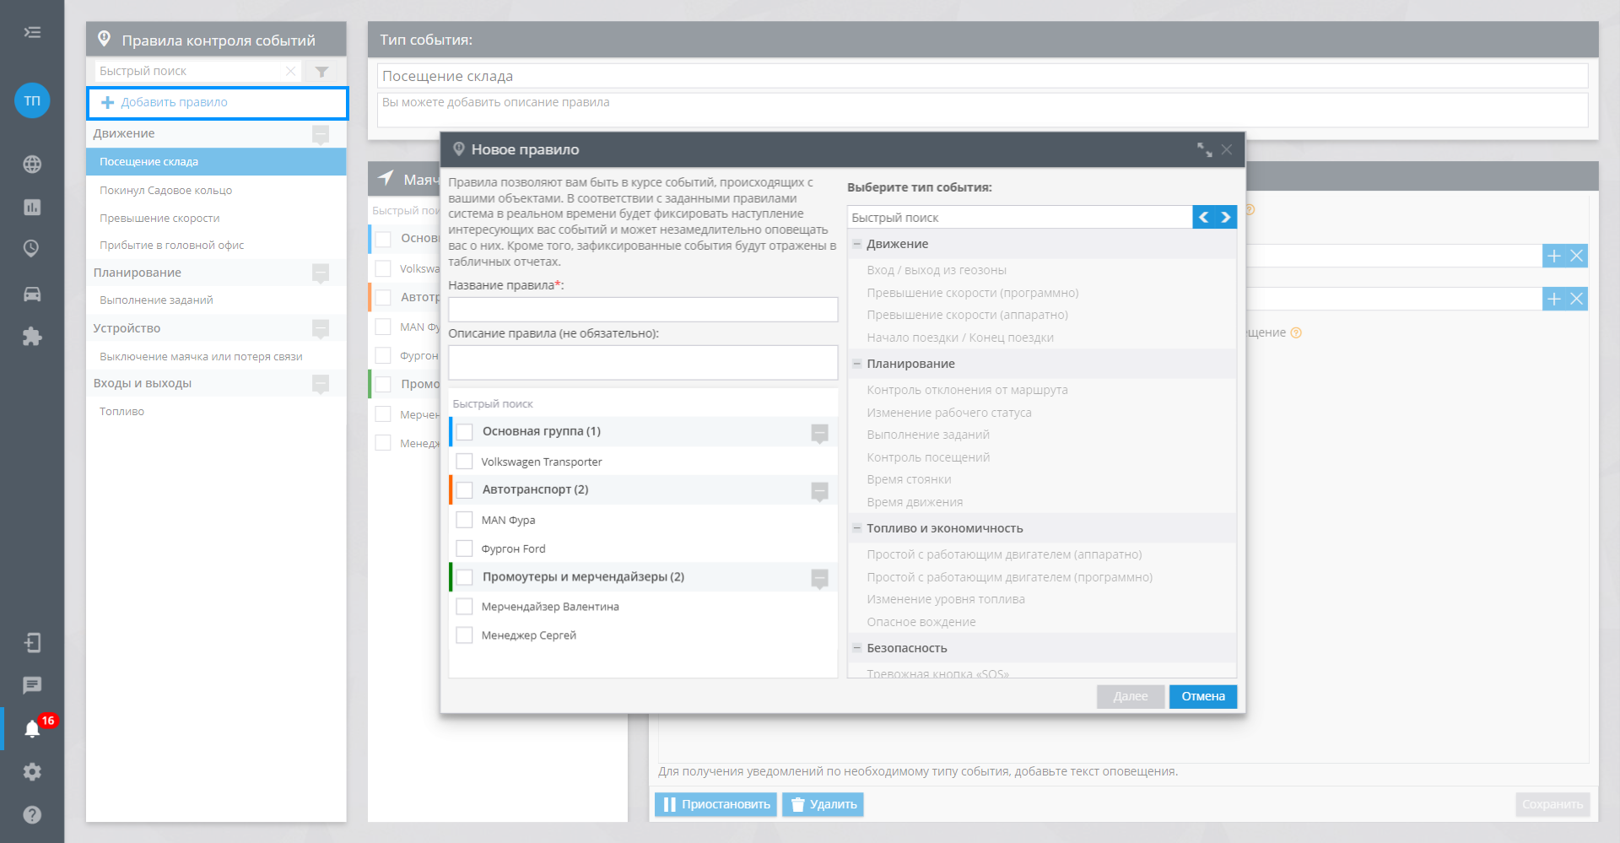Click the Название правила input field

(642, 310)
